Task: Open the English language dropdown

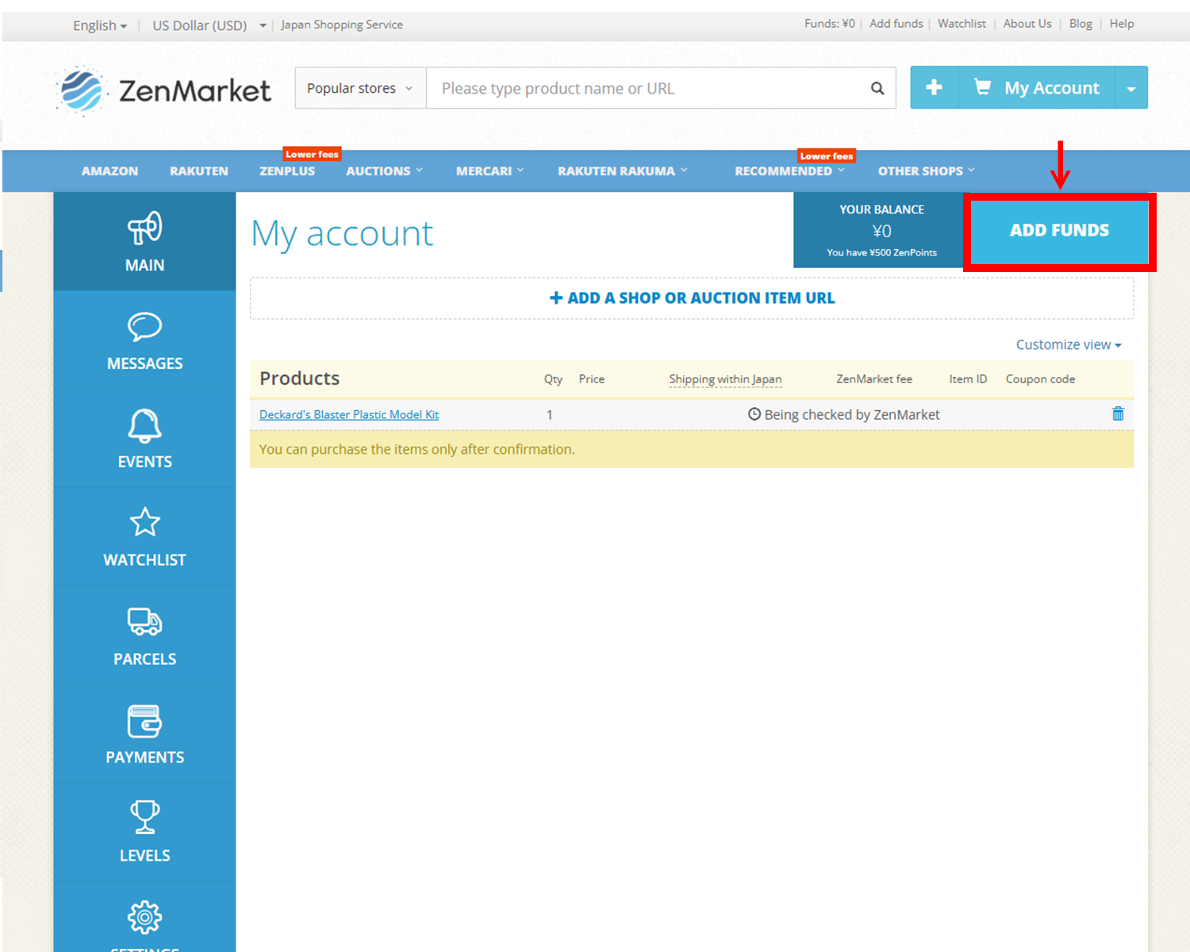Action: pos(100,25)
